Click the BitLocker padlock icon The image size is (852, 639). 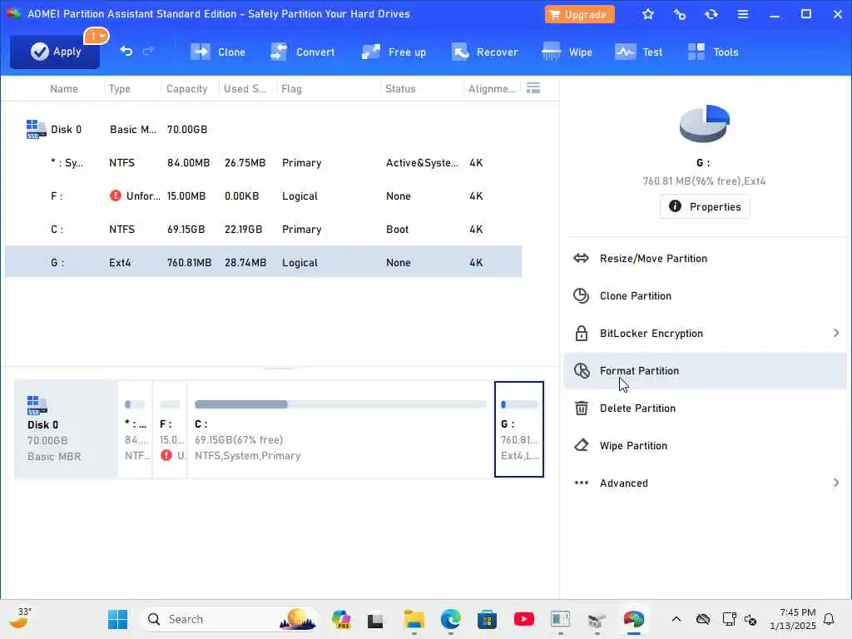[x=581, y=333]
